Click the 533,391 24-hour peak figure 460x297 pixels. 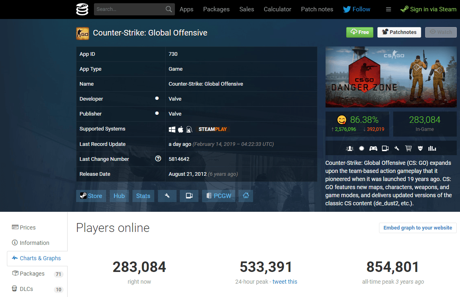[266, 267]
